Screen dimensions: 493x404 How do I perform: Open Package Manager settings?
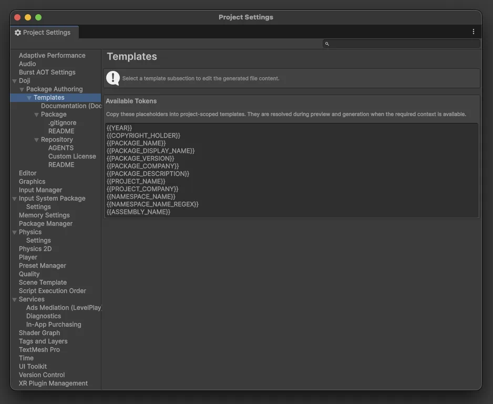46,223
